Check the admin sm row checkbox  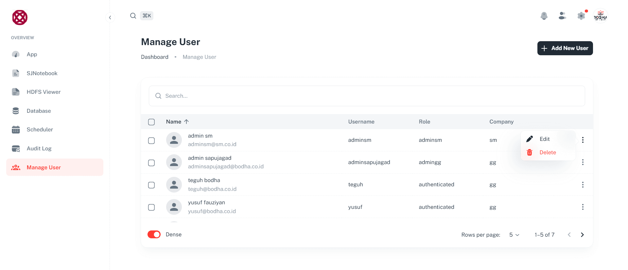pos(151,141)
